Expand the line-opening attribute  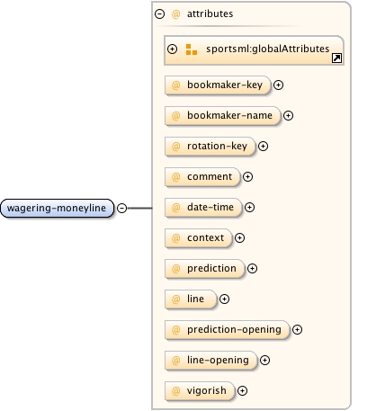point(264,361)
